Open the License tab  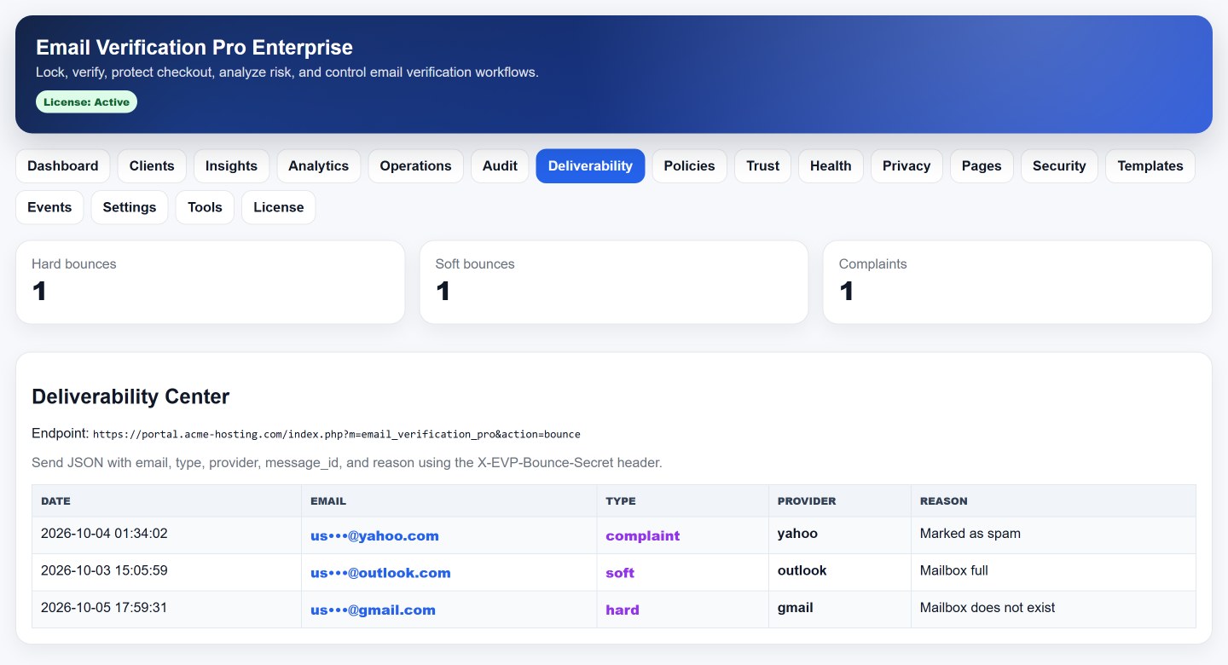[279, 207]
